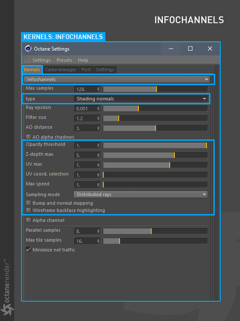The width and height of the screenshot is (240, 321).
Task: Adjust the UV max slider
Action: [x=156, y=165]
